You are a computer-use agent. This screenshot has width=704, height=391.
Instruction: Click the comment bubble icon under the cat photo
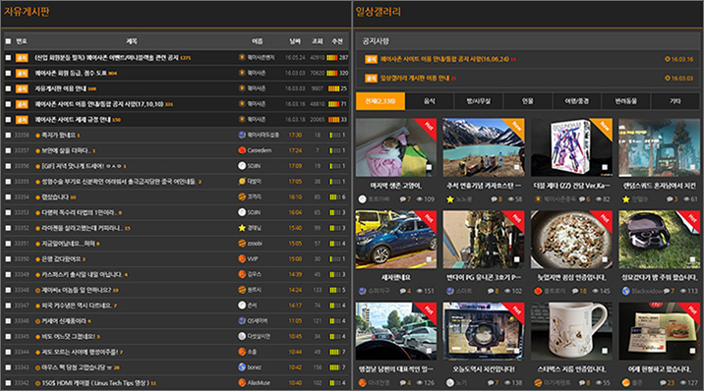[x=403, y=199]
